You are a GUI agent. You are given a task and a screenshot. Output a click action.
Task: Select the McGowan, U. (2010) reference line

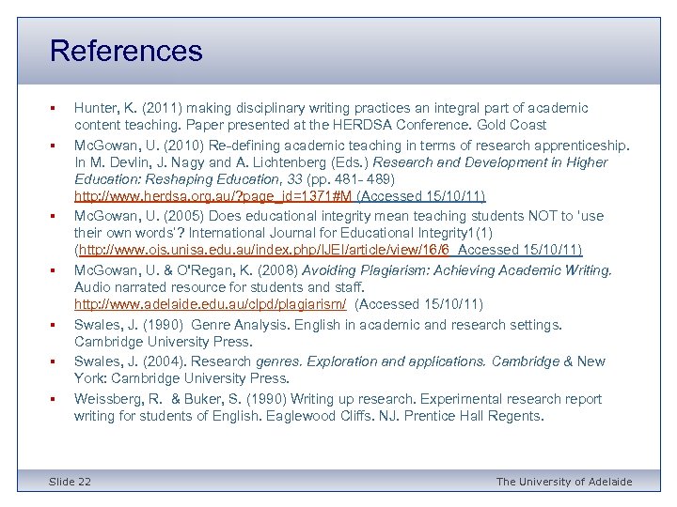352,146
